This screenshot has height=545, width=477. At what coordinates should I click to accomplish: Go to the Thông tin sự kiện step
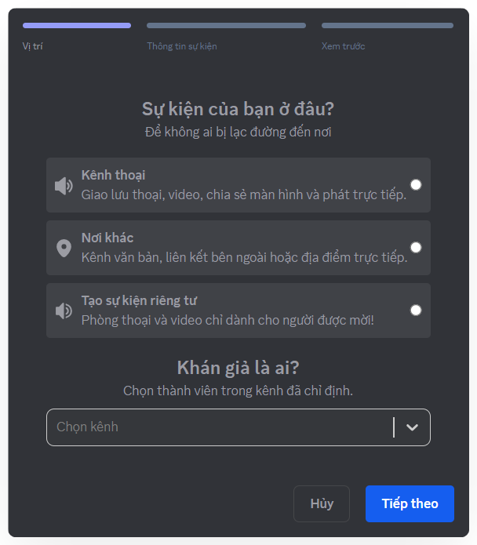coord(182,46)
